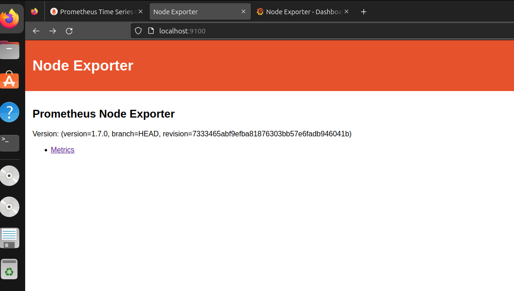Open a new browser tab
Image resolution: width=514 pixels, height=291 pixels.
pos(363,12)
